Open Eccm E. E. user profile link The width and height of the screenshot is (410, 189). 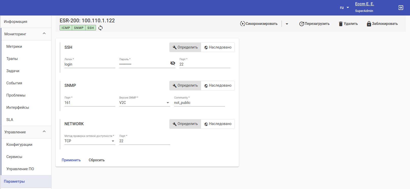[365, 4]
